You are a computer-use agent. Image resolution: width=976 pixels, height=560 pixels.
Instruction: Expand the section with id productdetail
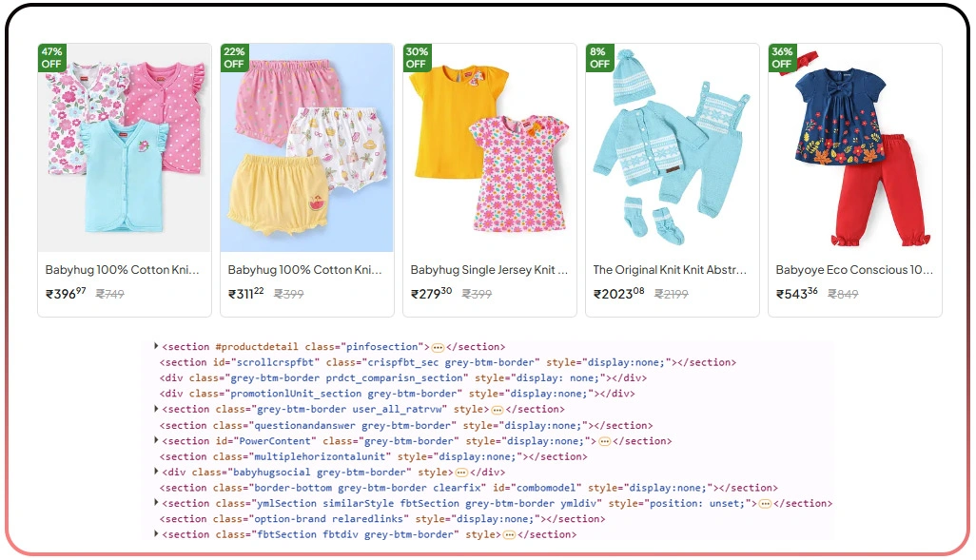pyautogui.click(x=157, y=347)
